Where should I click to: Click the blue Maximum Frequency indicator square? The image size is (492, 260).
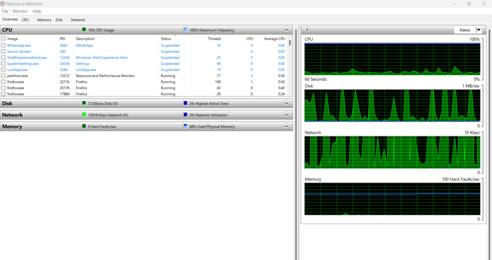pos(185,30)
